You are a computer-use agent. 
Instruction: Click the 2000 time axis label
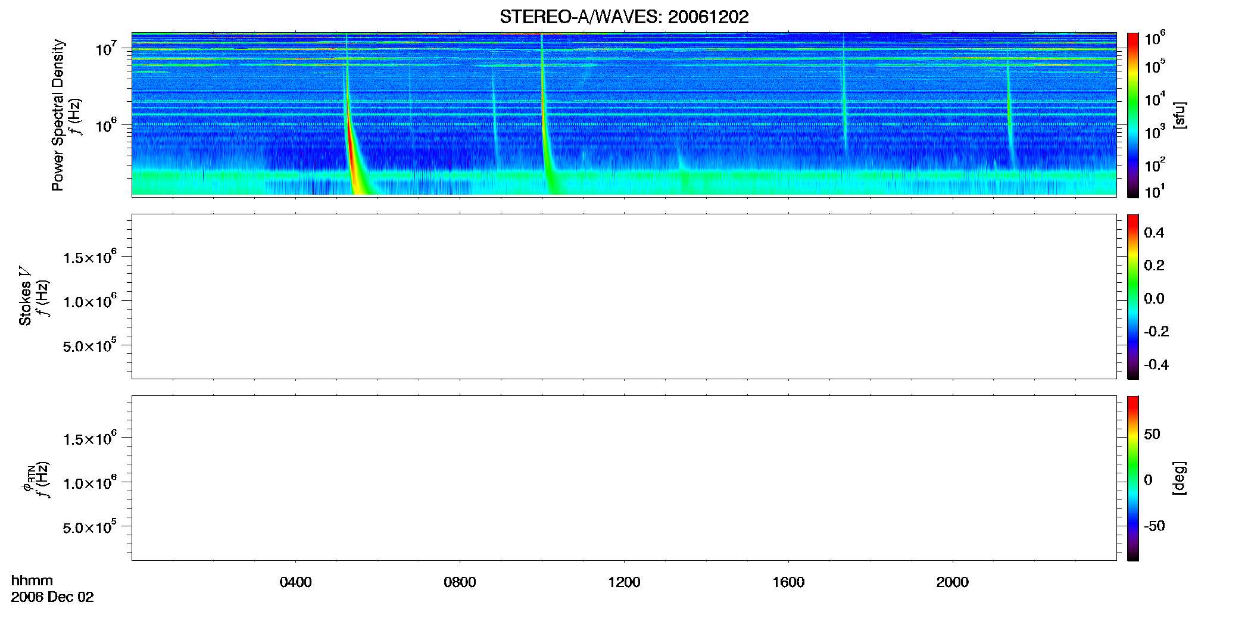click(x=952, y=582)
